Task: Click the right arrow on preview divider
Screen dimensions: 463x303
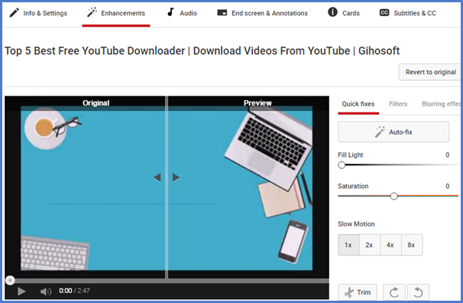Action: 176,178
